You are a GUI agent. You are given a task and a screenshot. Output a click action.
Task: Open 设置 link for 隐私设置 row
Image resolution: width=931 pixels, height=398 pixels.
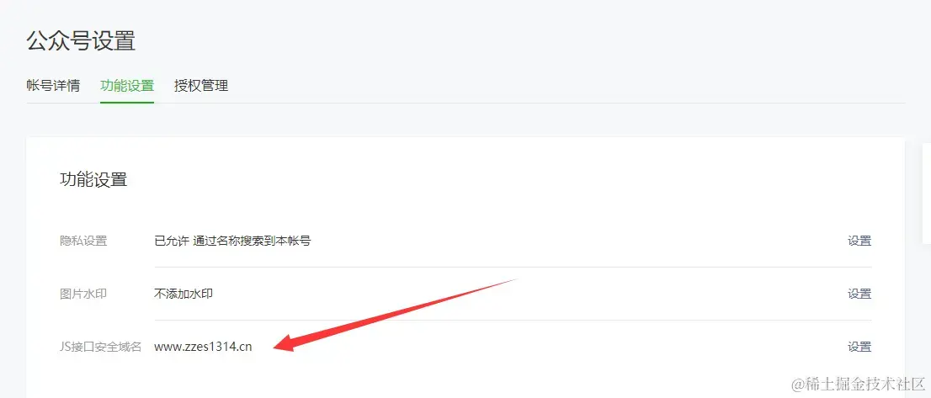(859, 241)
